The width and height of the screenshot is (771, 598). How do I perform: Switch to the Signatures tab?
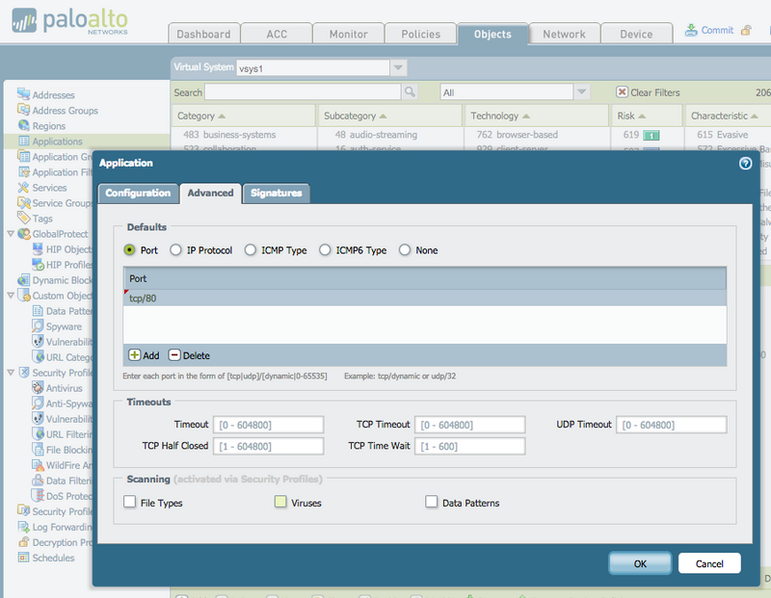click(277, 193)
